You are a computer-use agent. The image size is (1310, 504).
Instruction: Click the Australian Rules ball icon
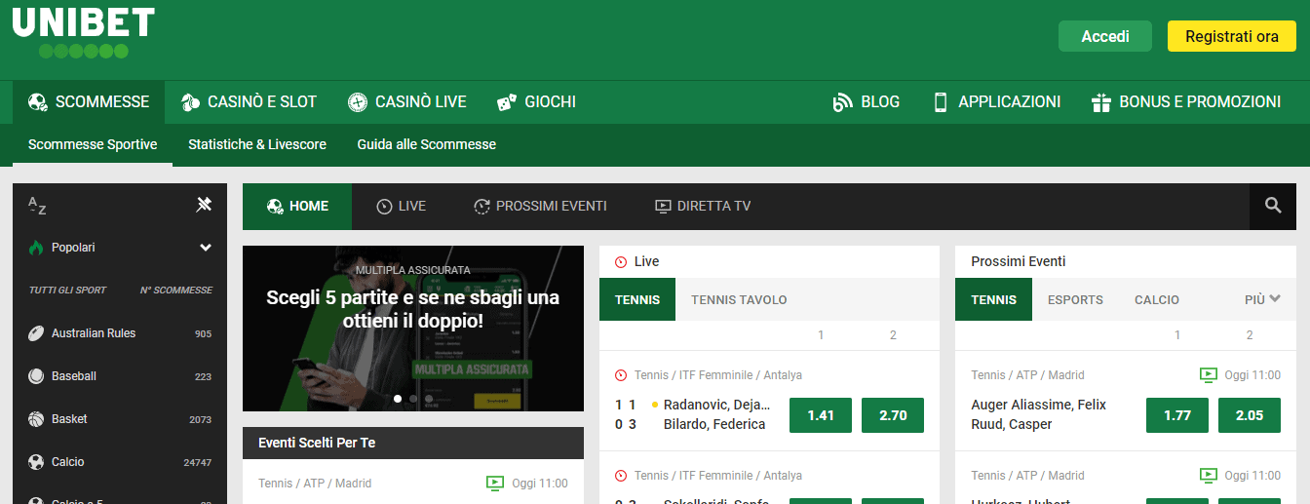(36, 333)
